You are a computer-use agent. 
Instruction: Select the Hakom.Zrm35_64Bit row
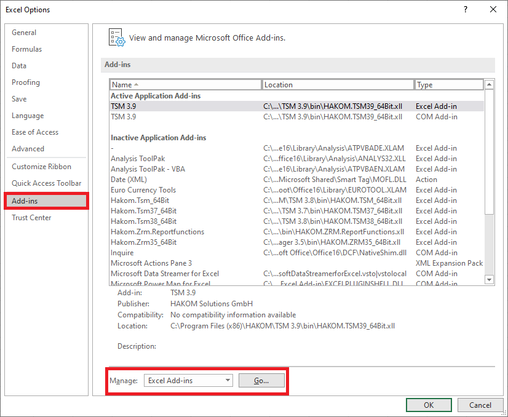point(297,242)
